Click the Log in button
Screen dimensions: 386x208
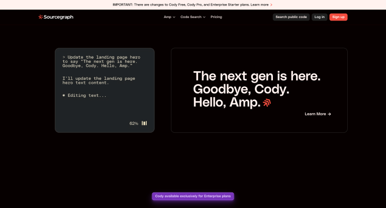319,17
